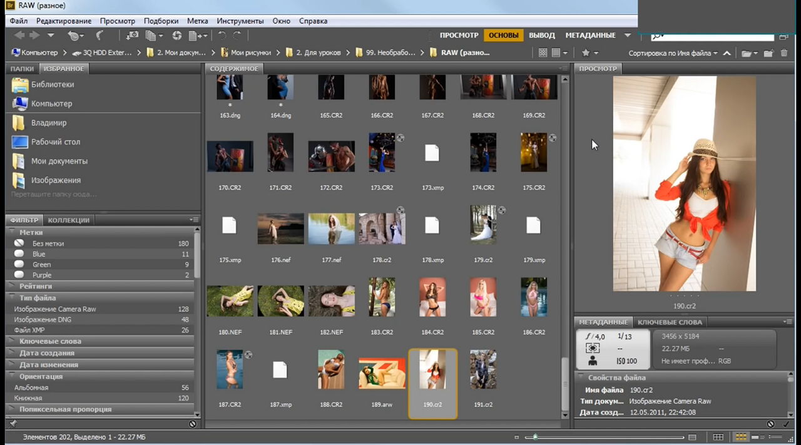Rotate 90° counterclockwise icon
The image size is (801, 445).
(x=222, y=36)
